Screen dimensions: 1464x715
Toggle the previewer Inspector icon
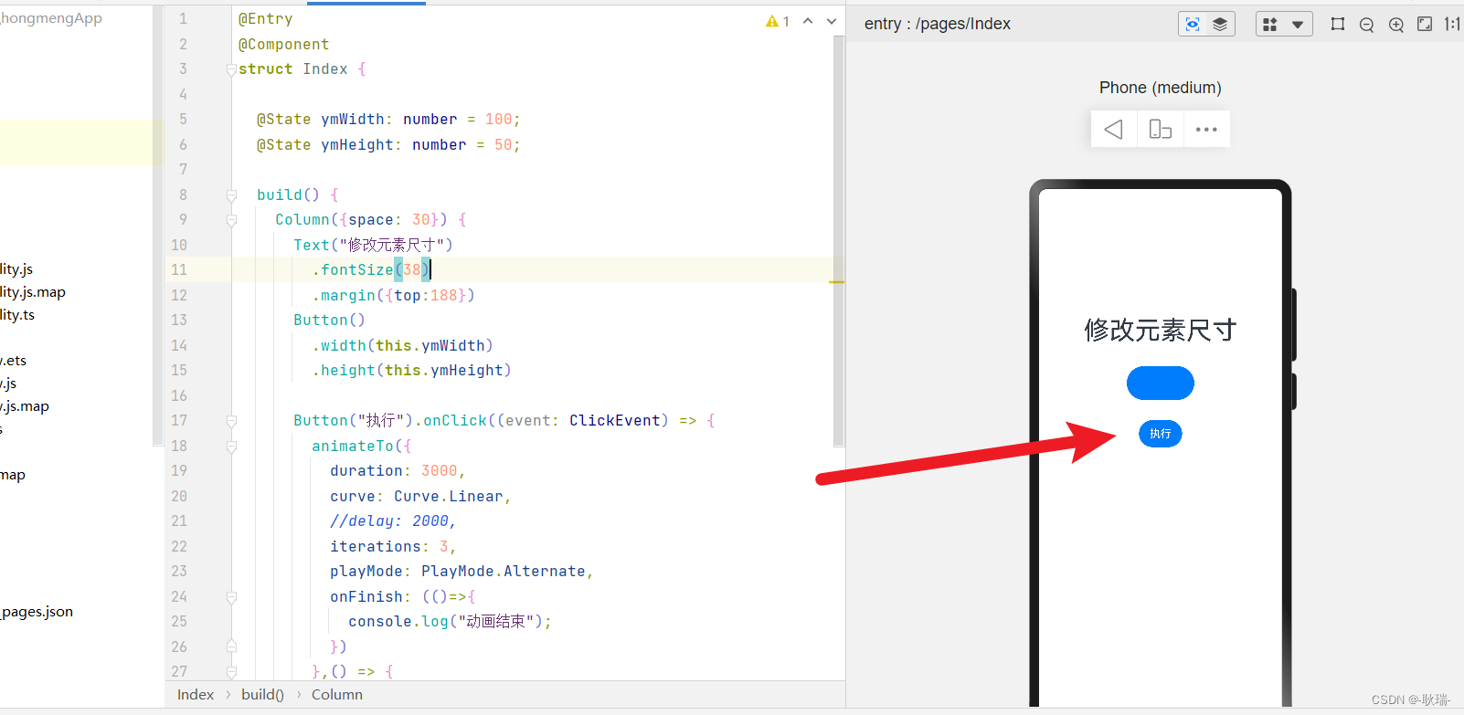click(1193, 25)
